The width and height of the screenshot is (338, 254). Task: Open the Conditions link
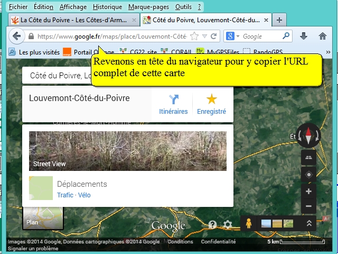180,241
